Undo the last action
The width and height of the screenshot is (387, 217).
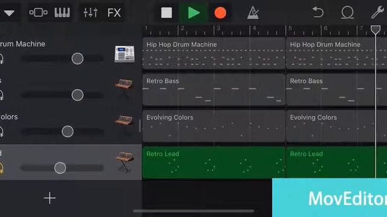(x=318, y=12)
